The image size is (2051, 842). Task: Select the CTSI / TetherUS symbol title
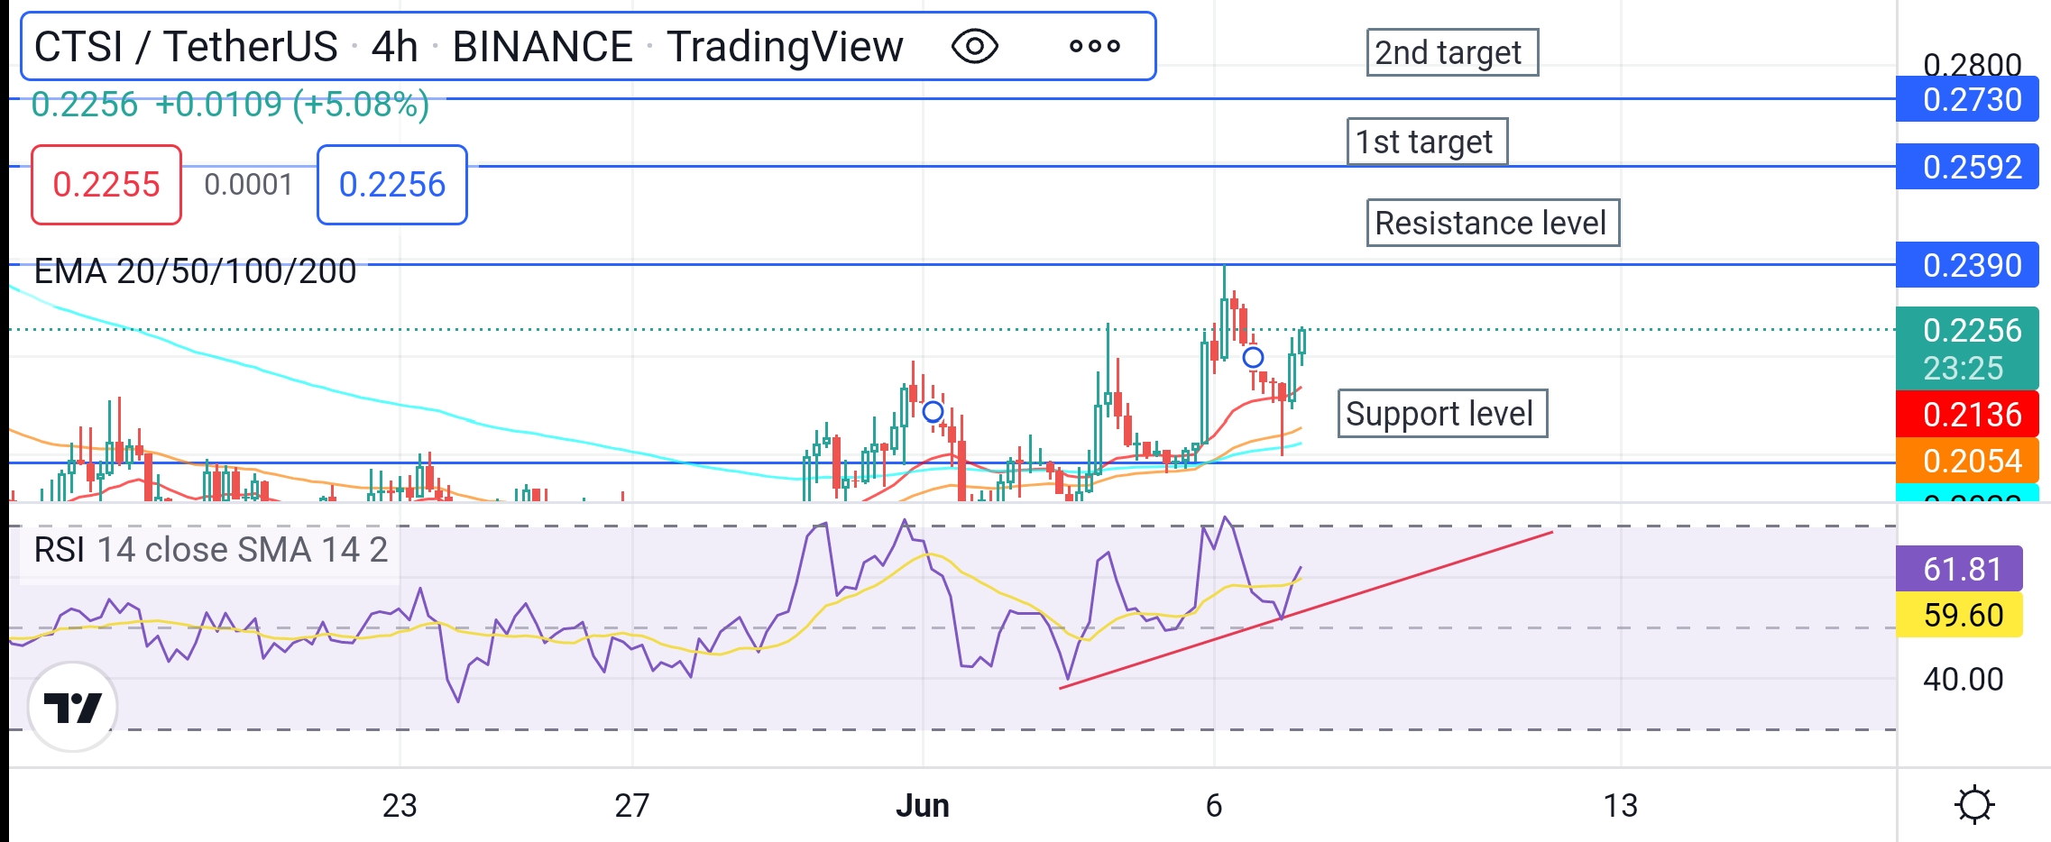186,46
